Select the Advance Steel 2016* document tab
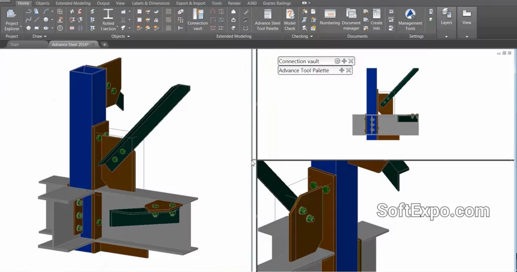517x272 pixels. coord(70,44)
